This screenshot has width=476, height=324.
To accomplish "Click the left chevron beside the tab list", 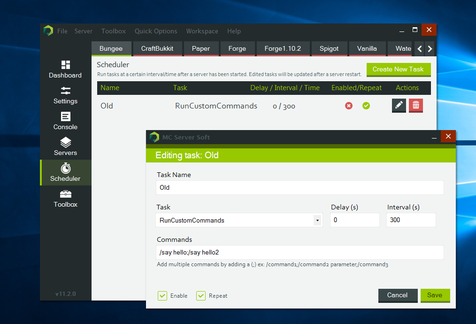I will (x=419, y=48).
